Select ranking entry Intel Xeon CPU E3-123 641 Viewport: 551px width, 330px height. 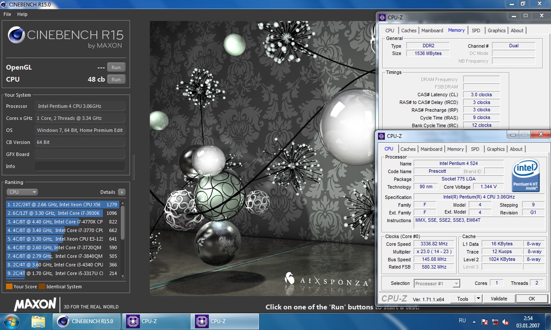(x=62, y=239)
